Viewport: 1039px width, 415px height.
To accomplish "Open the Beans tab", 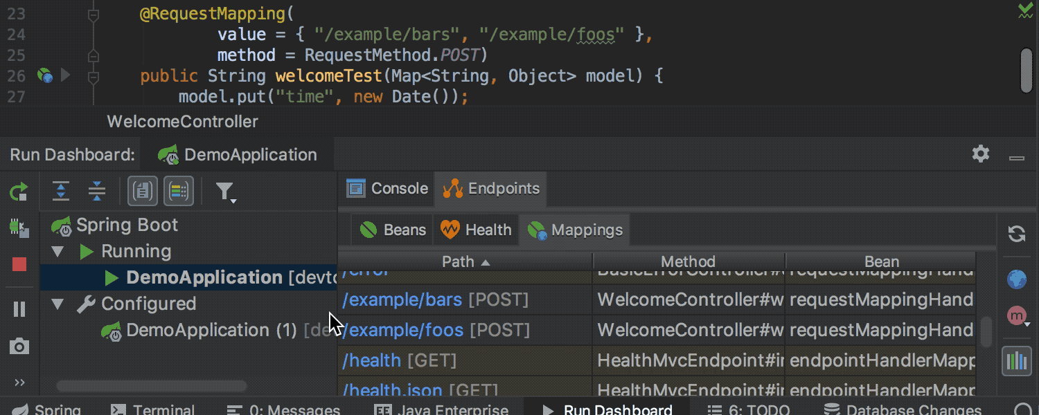I will [393, 230].
